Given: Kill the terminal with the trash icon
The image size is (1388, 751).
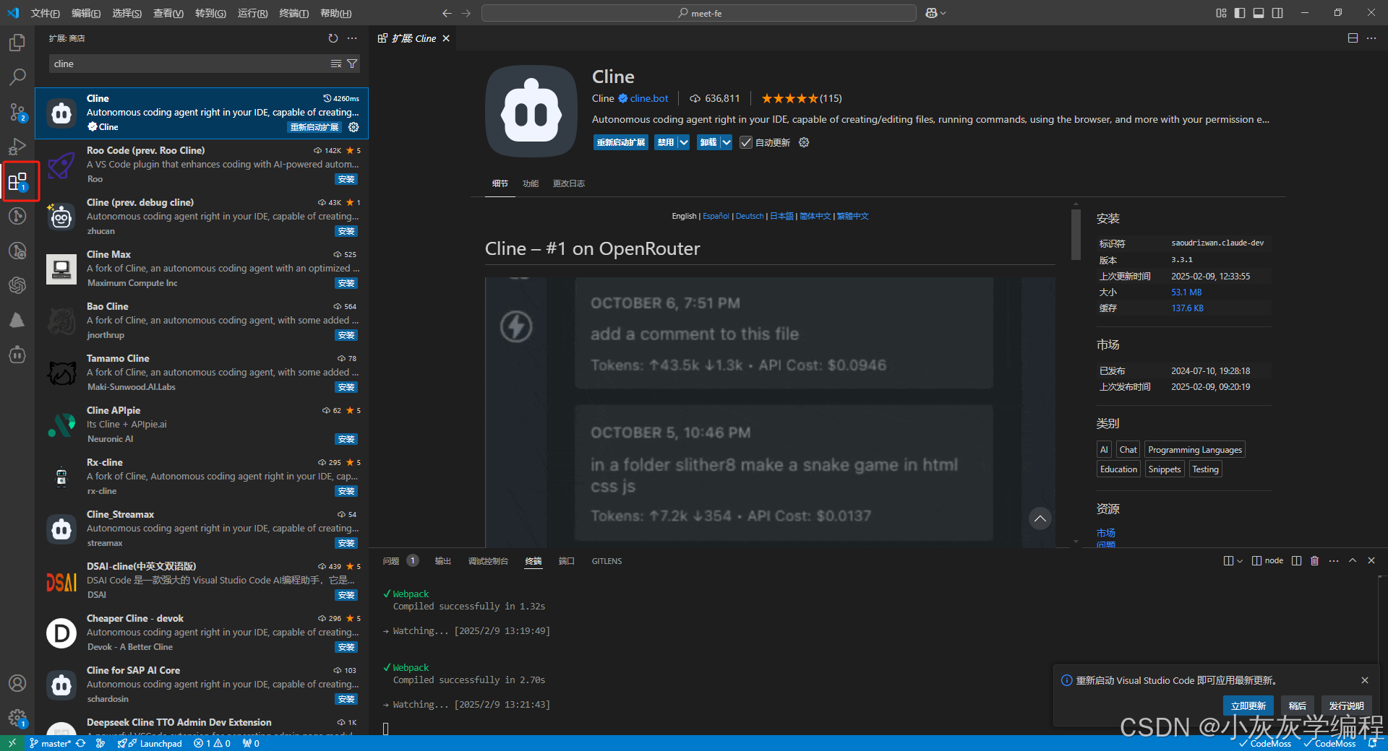Looking at the screenshot, I should (x=1315, y=560).
